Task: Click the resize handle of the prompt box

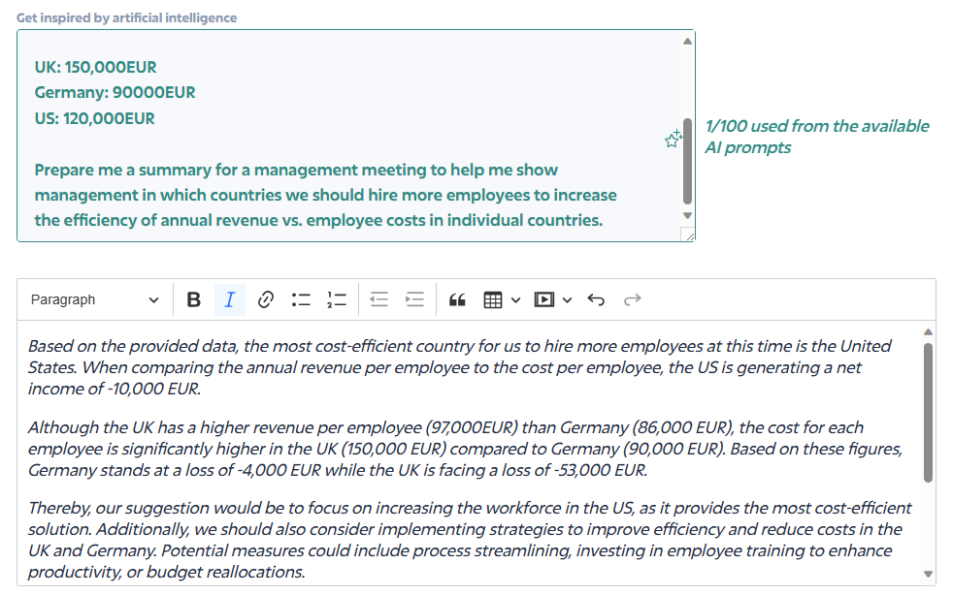Action: point(689,235)
